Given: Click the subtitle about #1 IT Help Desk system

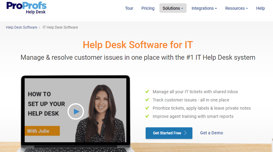Looking at the screenshot, I should tap(138, 58).
